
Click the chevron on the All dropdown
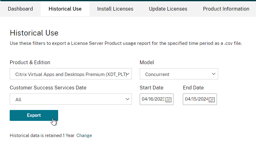pyautogui.click(x=127, y=99)
